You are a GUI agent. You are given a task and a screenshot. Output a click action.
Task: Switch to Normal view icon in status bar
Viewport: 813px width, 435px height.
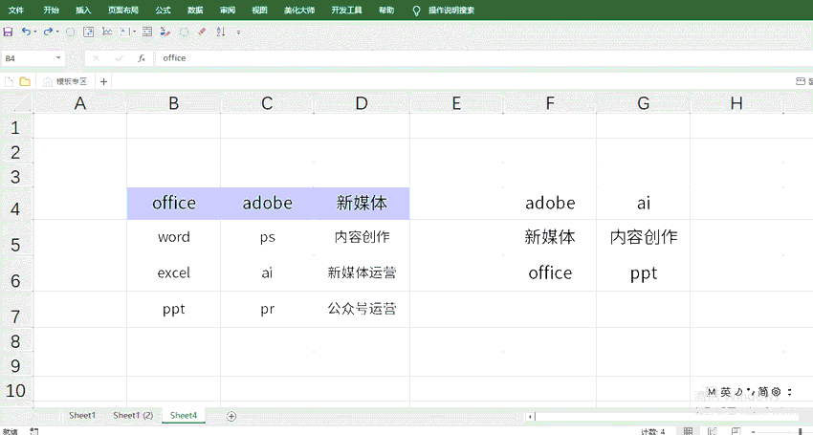pos(688,431)
